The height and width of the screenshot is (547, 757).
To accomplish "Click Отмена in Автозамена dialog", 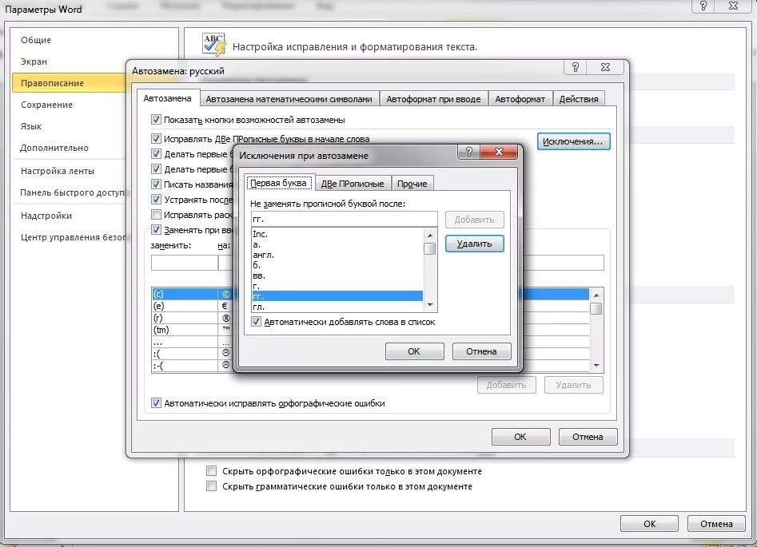I will click(x=588, y=437).
